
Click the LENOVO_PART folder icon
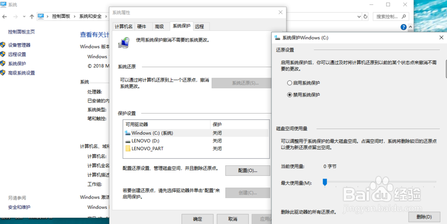click(127, 148)
